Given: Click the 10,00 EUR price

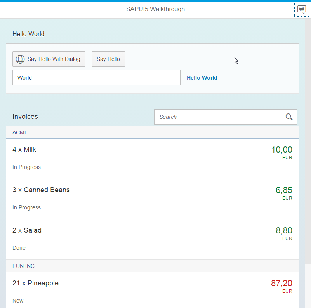Looking at the screenshot, I should (x=281, y=150).
